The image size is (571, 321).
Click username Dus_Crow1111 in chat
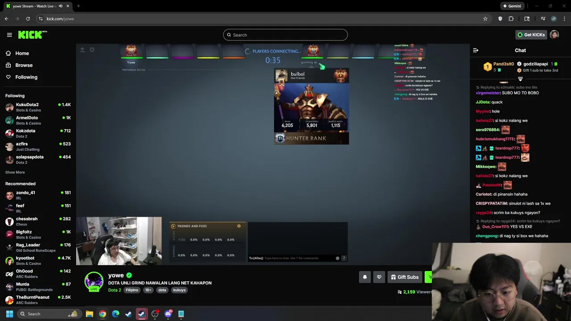tap(495, 226)
